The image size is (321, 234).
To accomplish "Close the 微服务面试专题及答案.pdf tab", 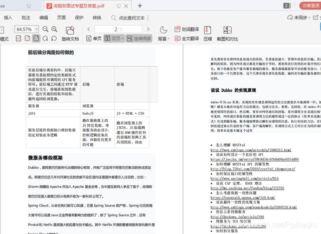I will 126,6.
